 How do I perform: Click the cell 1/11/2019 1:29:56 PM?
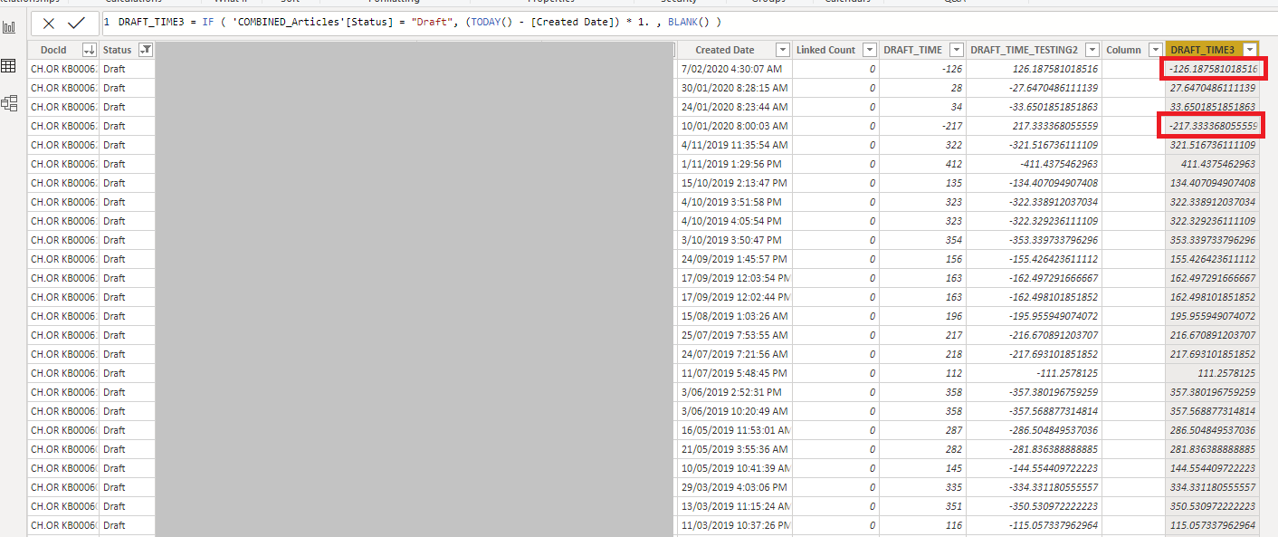[x=734, y=164]
